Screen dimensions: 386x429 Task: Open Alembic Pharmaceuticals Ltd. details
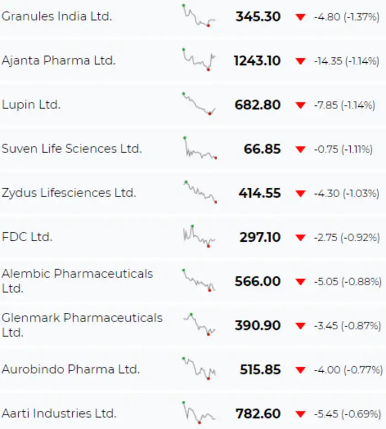pos(77,281)
